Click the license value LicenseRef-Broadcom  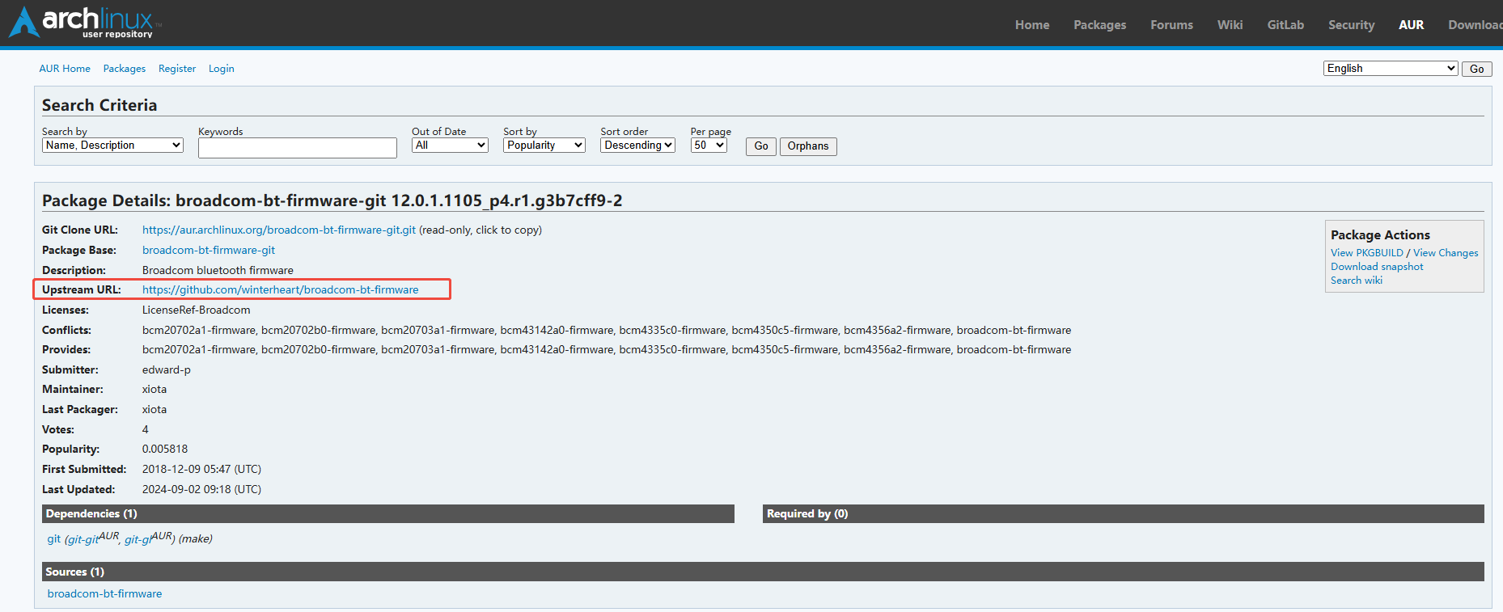click(x=197, y=310)
